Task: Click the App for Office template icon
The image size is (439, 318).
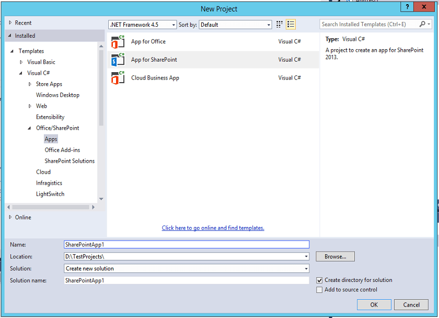Action: tap(118, 42)
